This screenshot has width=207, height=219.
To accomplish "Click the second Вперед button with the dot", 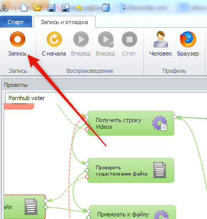I will pyautogui.click(x=106, y=44).
